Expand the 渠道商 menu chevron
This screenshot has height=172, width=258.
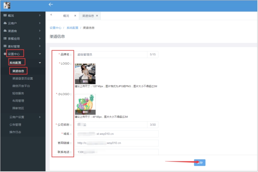[x=40, y=31]
